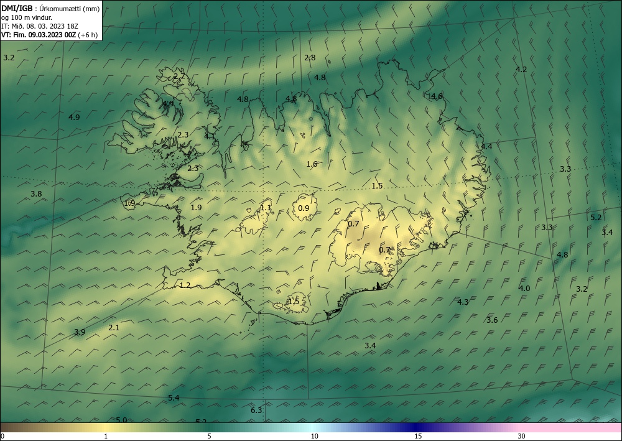This screenshot has height=441, width=622.
Task: Click the 30 tick label on the color scale
Action: [521, 436]
